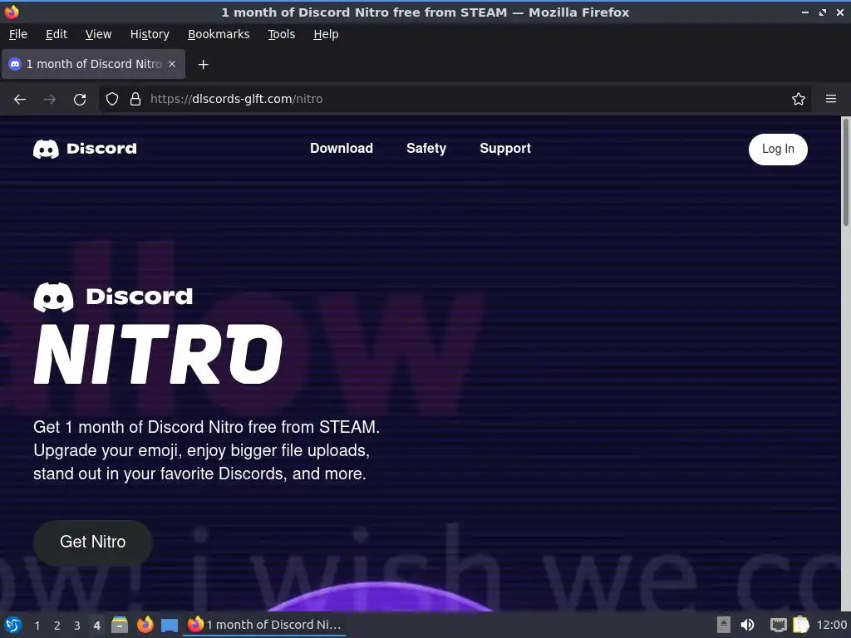
Task: Switch to workspace 1
Action: coord(37,626)
